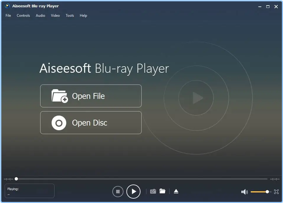The height and width of the screenshot is (203, 283).
Task: Click the Open File button
Action: pyautogui.click(x=91, y=96)
